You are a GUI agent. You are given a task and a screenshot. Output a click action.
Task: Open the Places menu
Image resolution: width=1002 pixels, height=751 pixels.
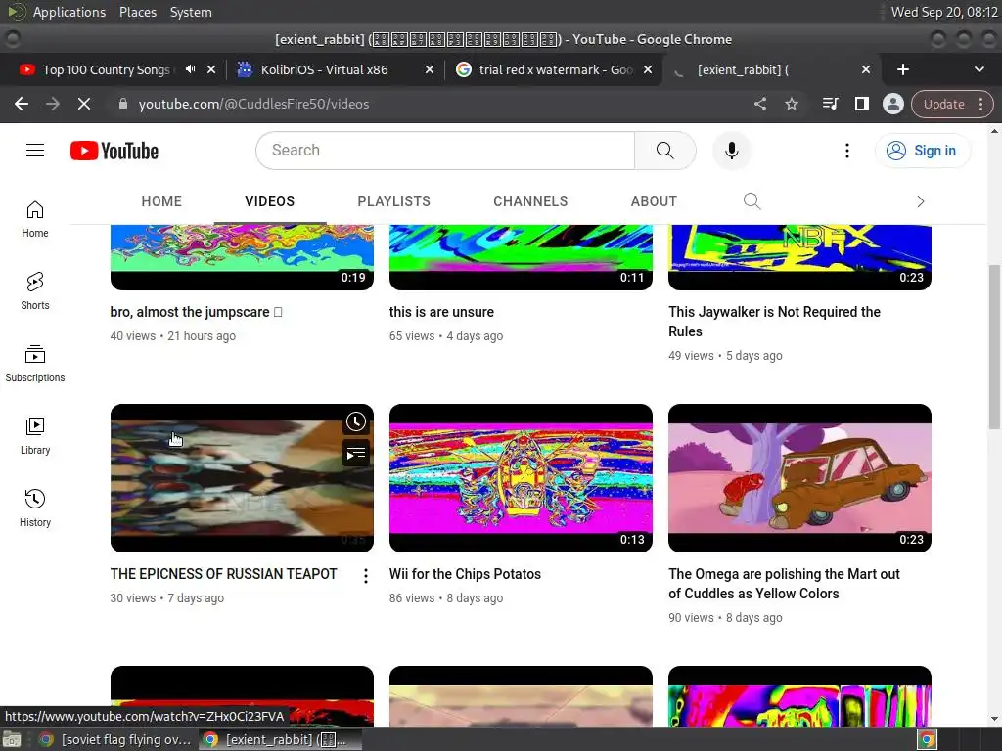tap(138, 12)
